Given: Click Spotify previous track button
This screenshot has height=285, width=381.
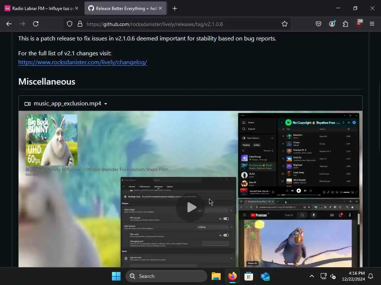Looking at the screenshot, I should click(292, 191).
